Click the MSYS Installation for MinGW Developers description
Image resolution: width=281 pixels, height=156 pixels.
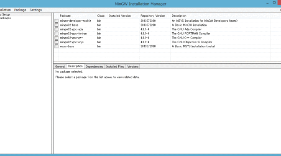pyautogui.click(x=204, y=21)
